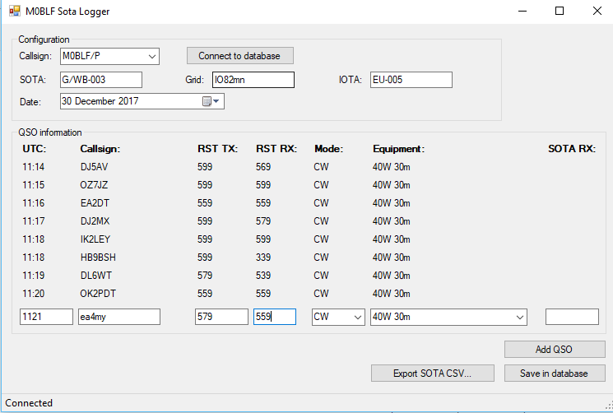The width and height of the screenshot is (613, 413).
Task: Expand the Equipment 40W 30m dropdown
Action: [519, 317]
